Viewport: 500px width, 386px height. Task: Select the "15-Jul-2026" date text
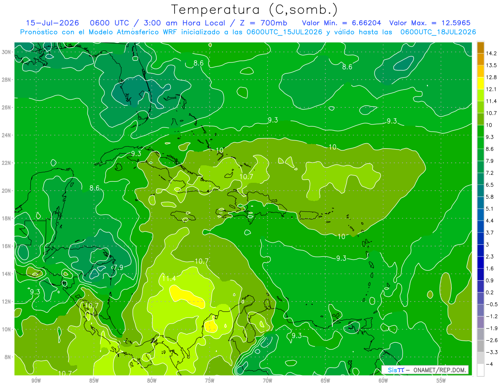[x=52, y=22]
